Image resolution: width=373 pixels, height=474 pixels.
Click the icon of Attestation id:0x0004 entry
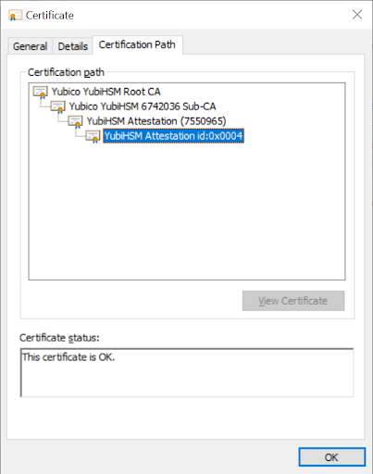(x=93, y=136)
